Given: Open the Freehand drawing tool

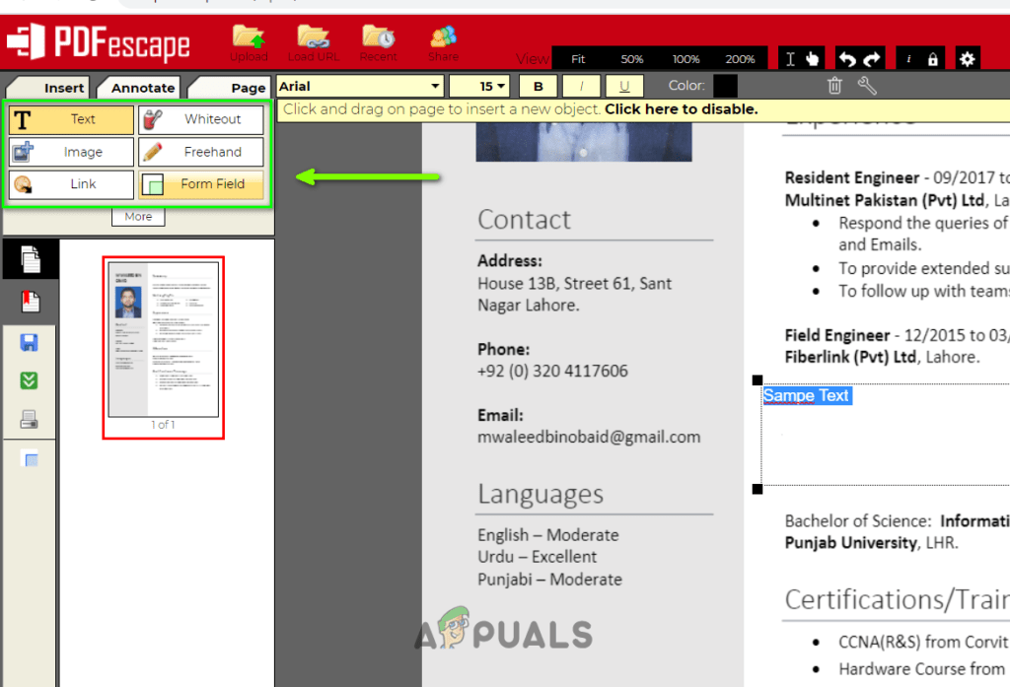Looking at the screenshot, I should [201, 152].
